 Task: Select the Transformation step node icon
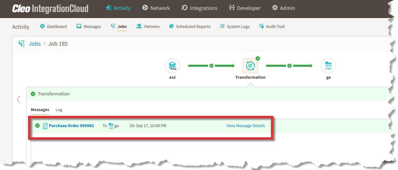(x=250, y=66)
